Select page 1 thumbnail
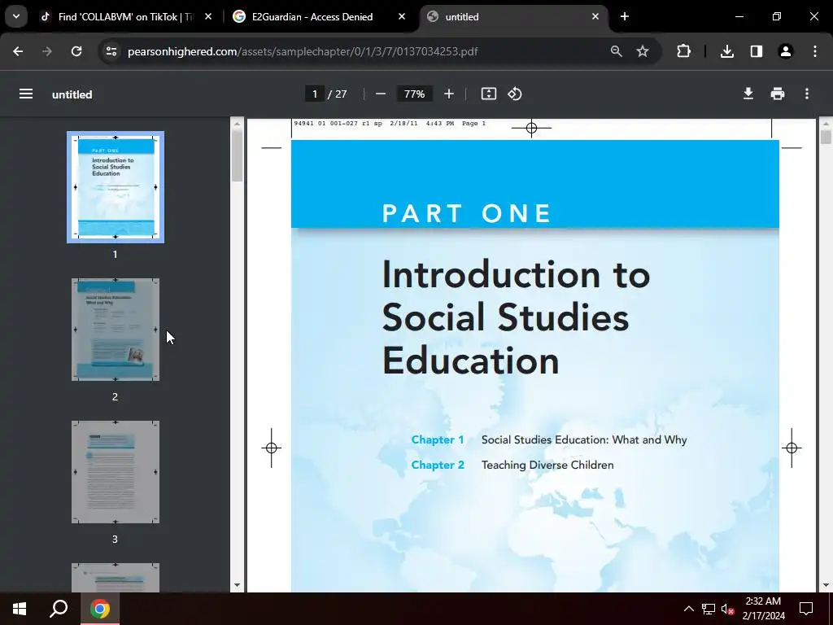Screen dimensions: 833x625 [116, 187]
